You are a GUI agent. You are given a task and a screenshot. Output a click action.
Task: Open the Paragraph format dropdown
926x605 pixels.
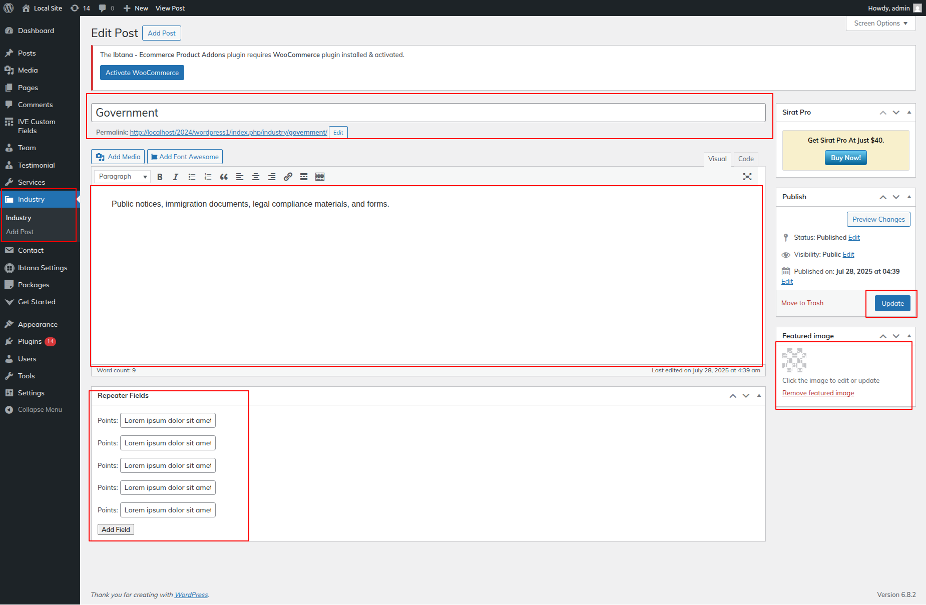point(122,177)
